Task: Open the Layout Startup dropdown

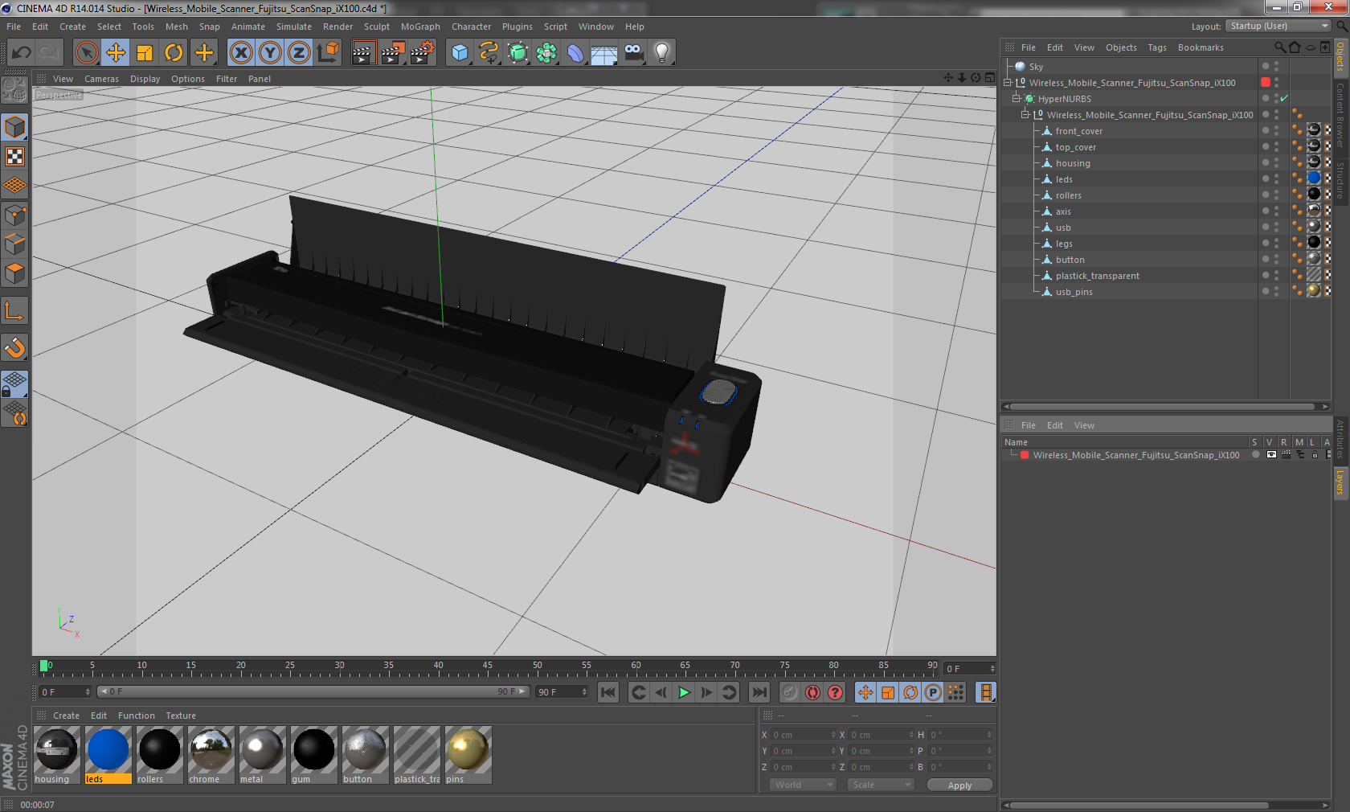Action: click(x=1278, y=27)
